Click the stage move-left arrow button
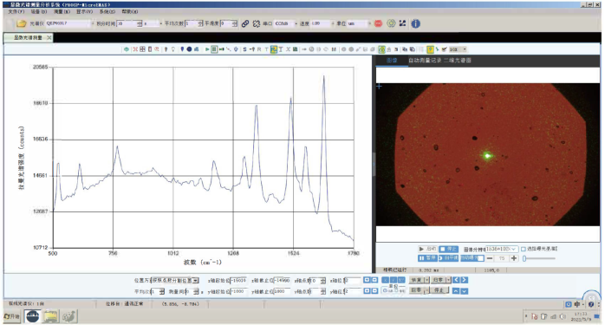Viewport: 605px width, 325px height. click(456, 280)
